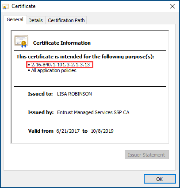Click the 'Certificate' window title text
Screen dimensions: 180x188
click(x=23, y=6)
